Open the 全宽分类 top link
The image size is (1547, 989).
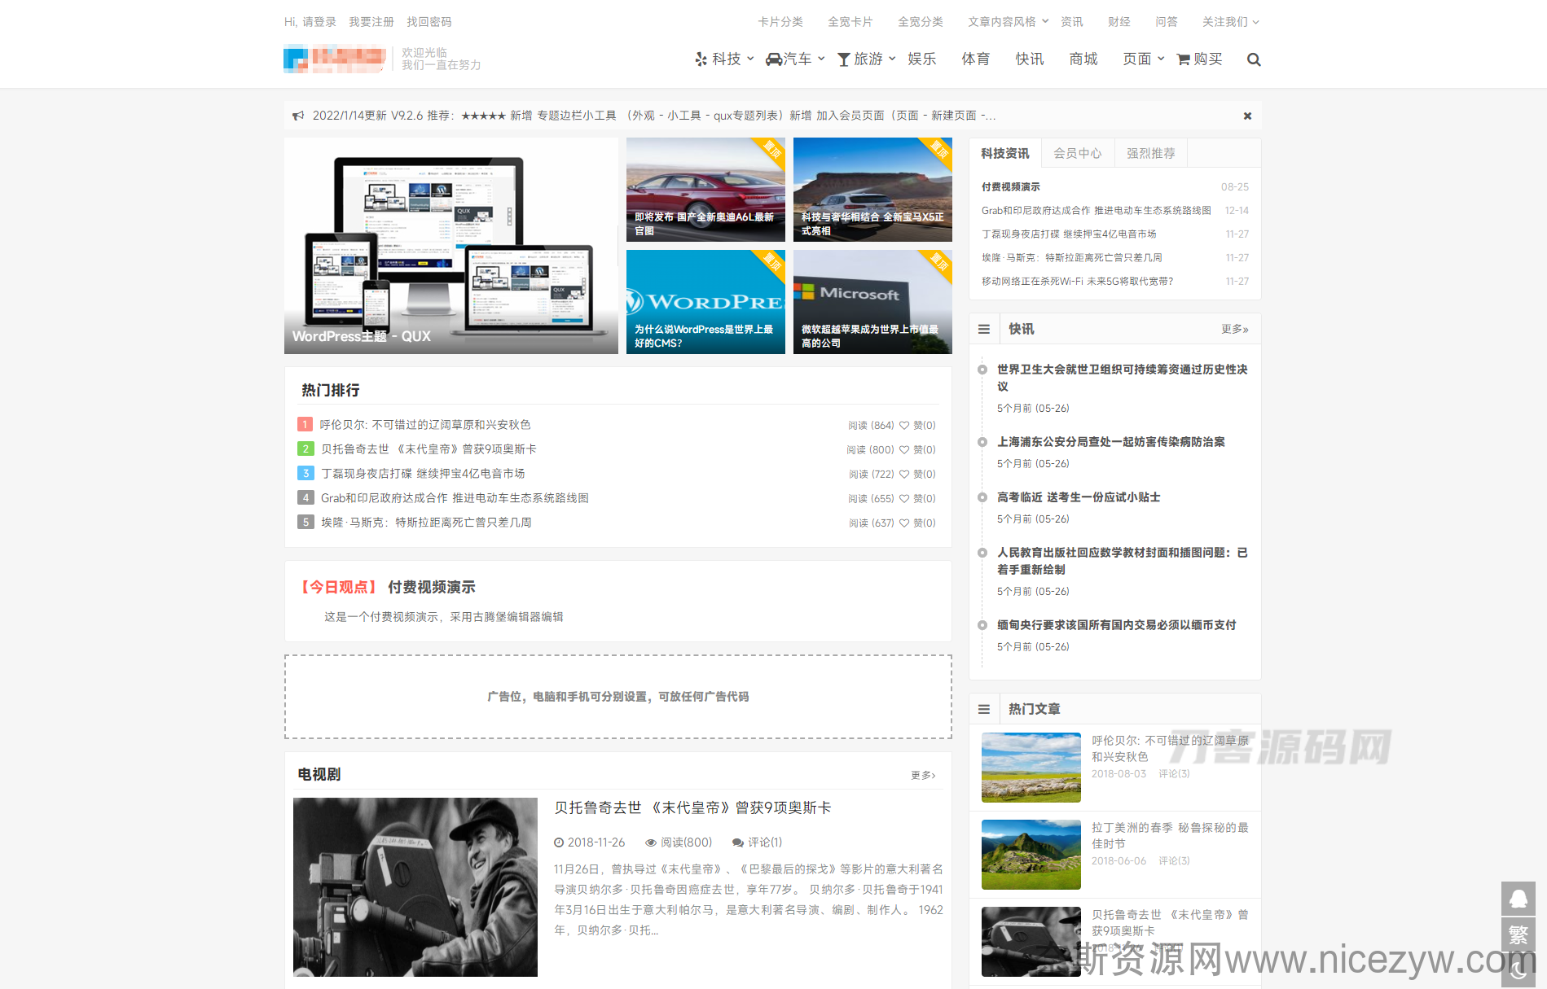tap(921, 22)
